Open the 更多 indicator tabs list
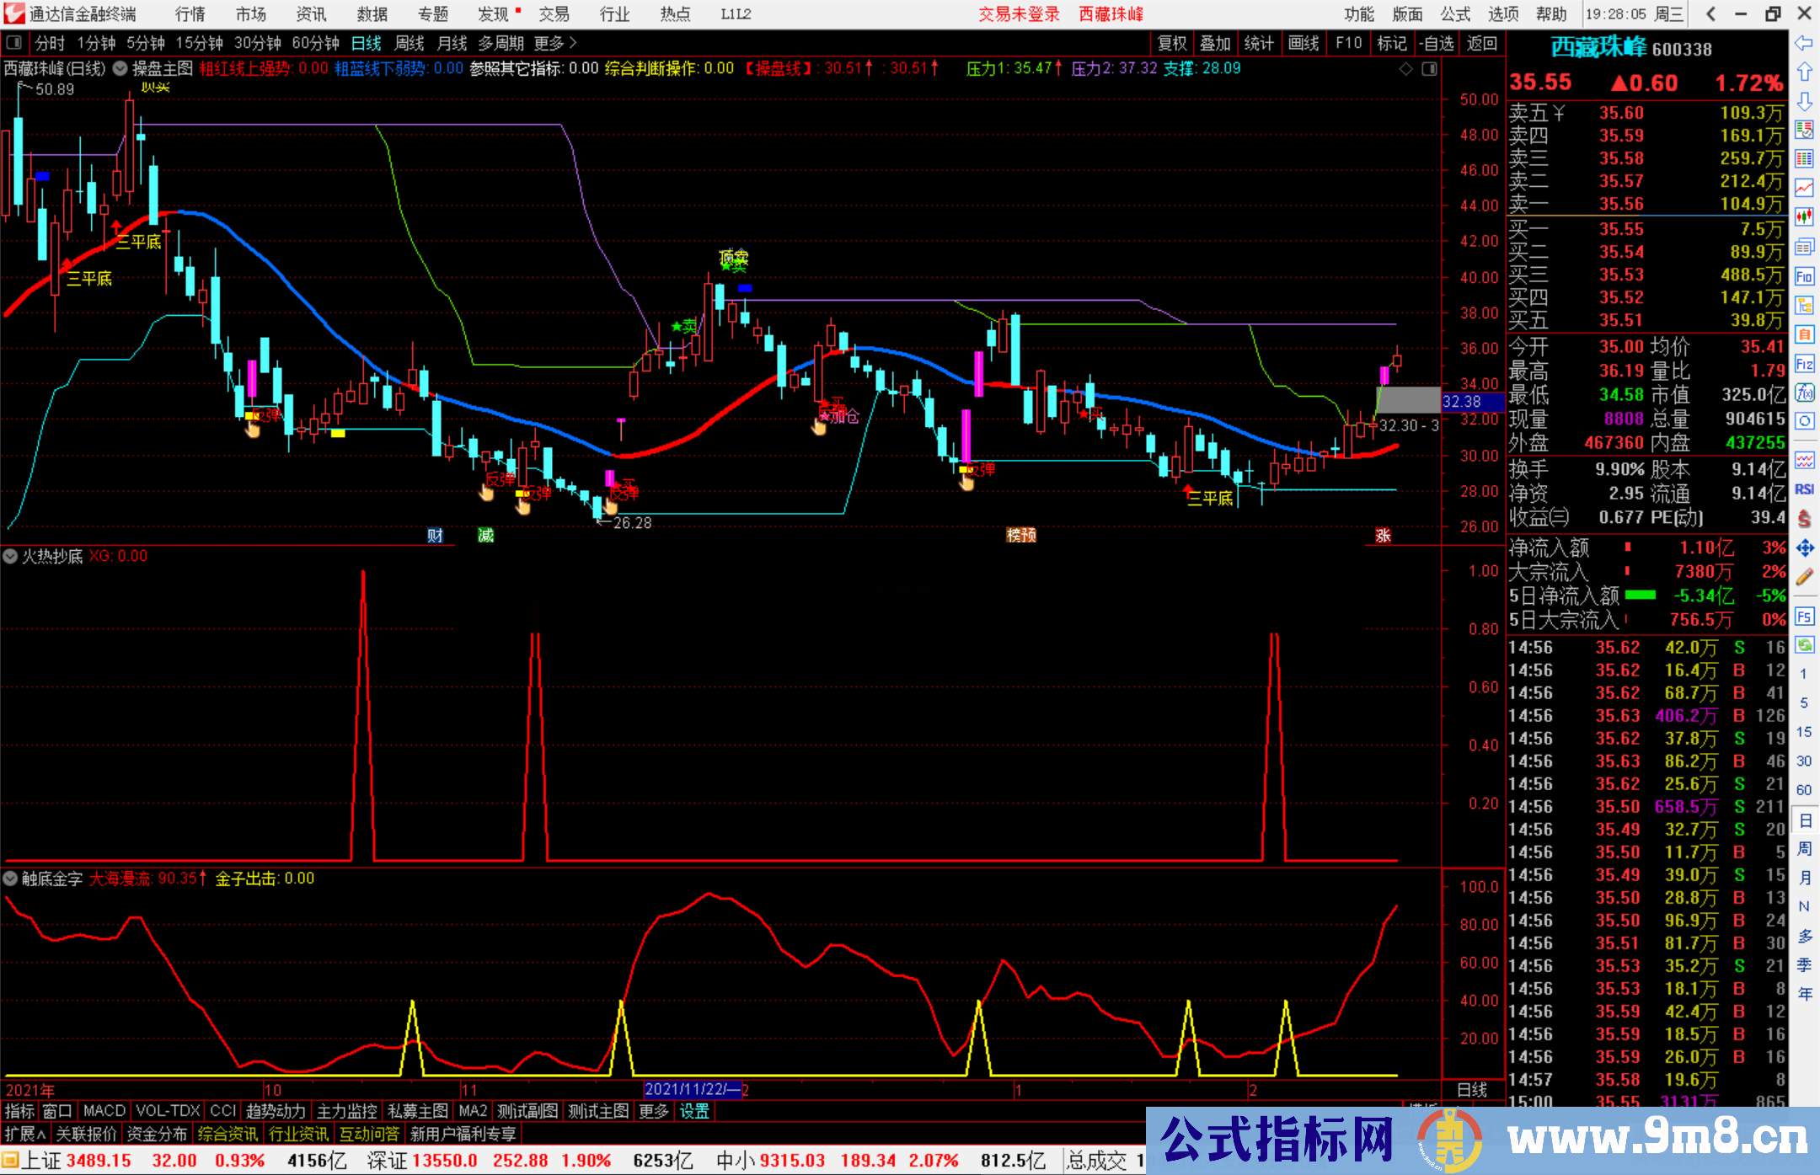Screen dimensions: 1820x1175 [653, 1111]
